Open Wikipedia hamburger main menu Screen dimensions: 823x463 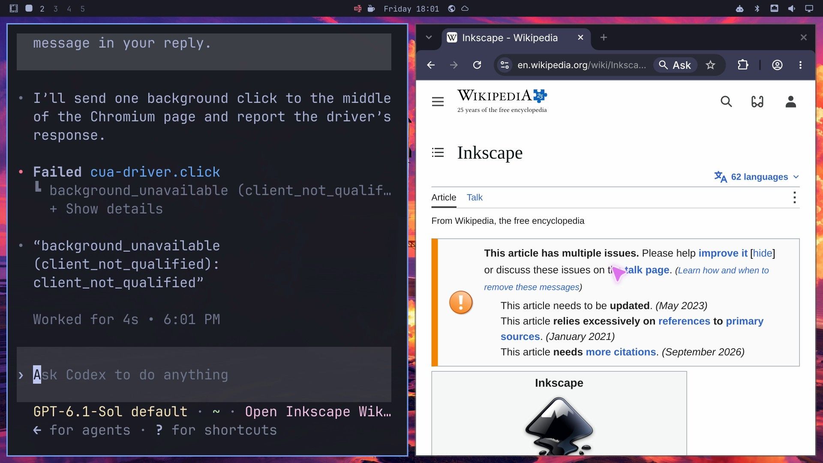pyautogui.click(x=438, y=102)
